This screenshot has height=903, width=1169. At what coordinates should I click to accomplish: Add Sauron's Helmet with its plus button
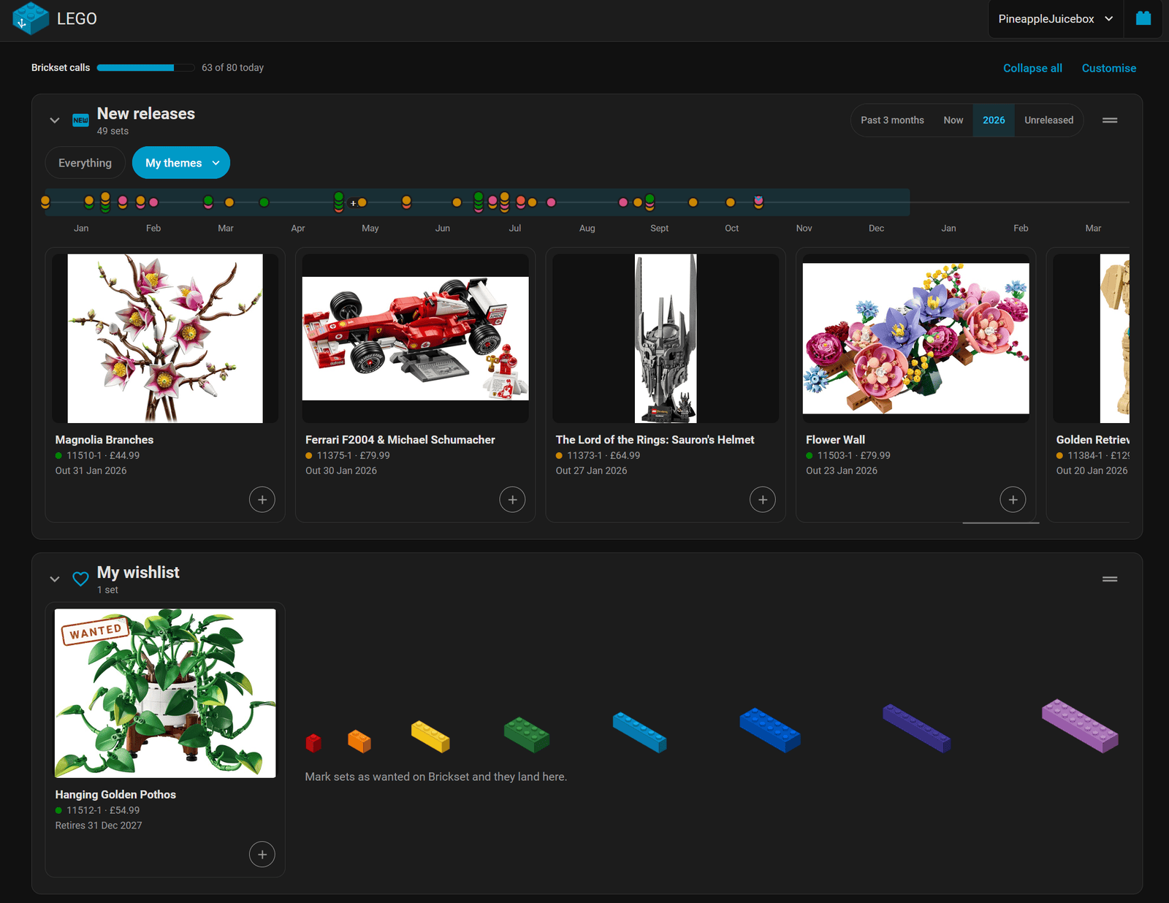(763, 500)
